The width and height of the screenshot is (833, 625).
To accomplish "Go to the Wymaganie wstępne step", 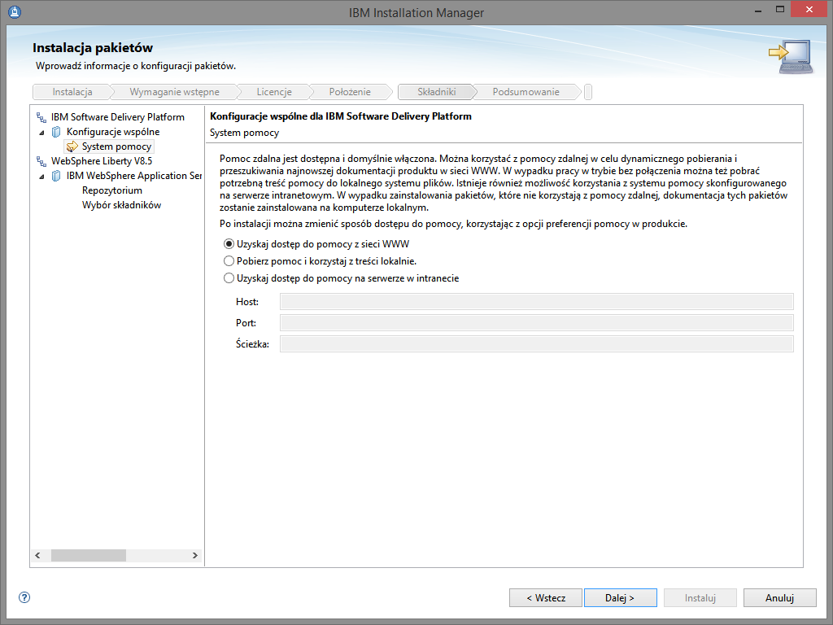I will click(x=174, y=92).
